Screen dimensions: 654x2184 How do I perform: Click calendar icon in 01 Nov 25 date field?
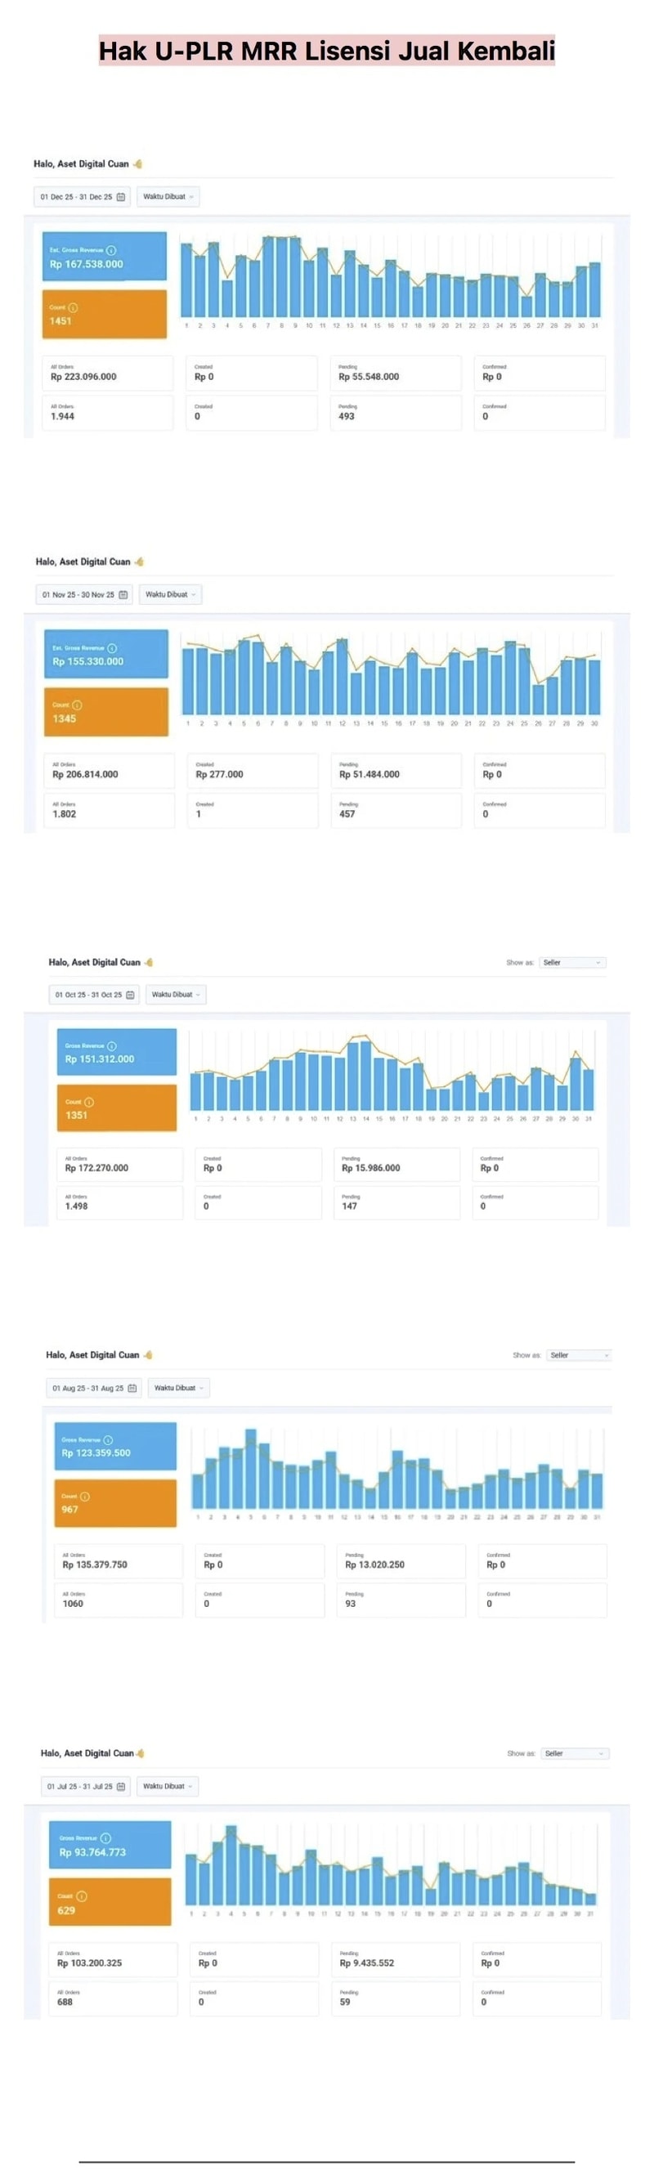click(x=123, y=594)
